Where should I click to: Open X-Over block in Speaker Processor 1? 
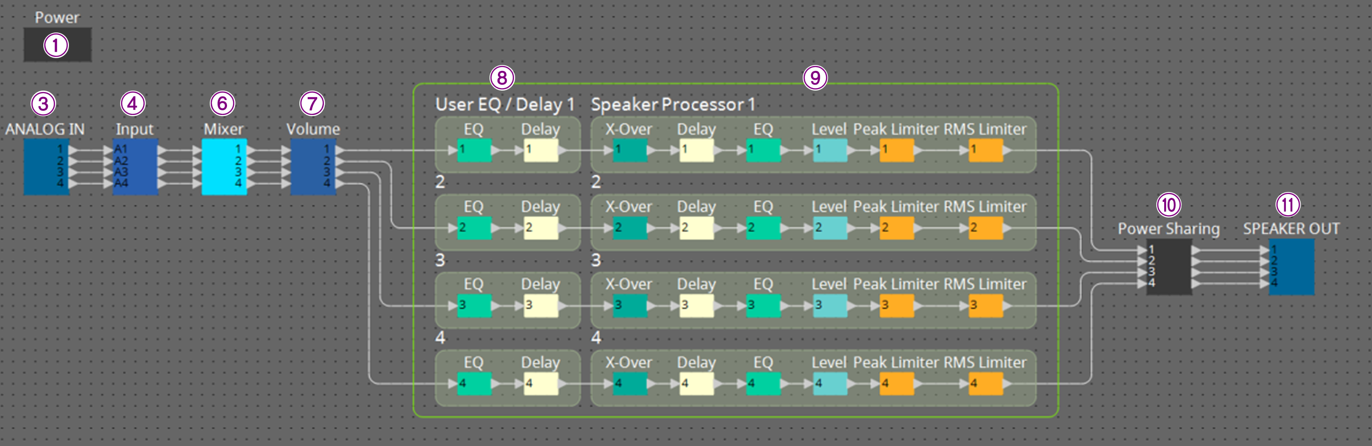tap(630, 150)
